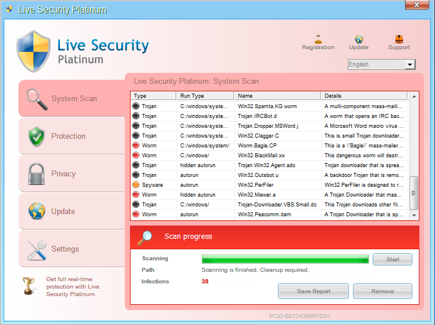Click the orange Spyware icon for Win32.PerFiler
Screen dimensions: 435x325
pos(136,184)
